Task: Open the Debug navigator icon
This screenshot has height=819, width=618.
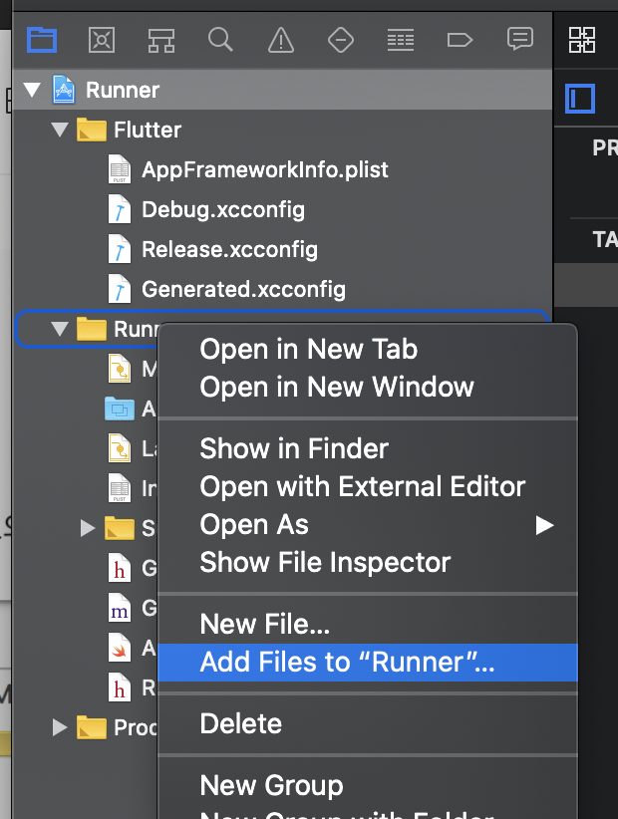Action: 401,40
